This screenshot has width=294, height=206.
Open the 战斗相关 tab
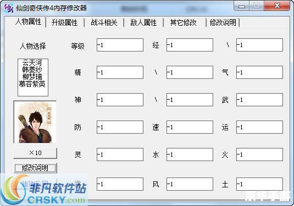[104, 23]
